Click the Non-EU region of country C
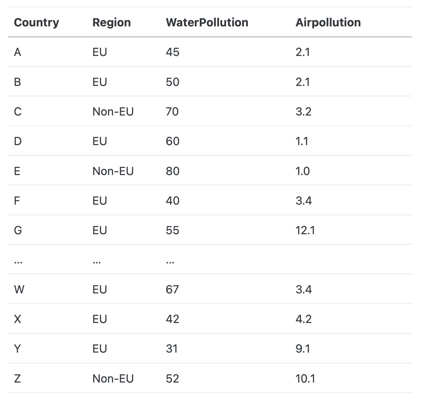 [x=113, y=112]
